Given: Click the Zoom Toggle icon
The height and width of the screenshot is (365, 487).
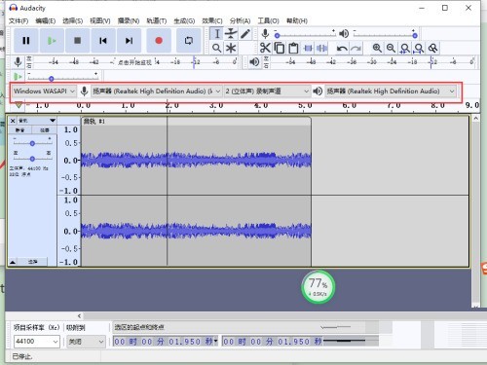Looking at the screenshot, I should click(x=432, y=48).
